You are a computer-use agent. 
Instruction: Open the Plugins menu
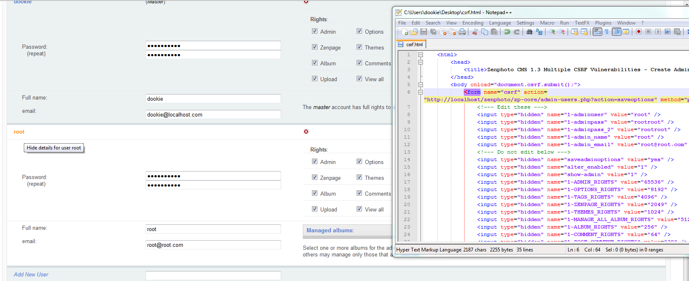(x=603, y=23)
